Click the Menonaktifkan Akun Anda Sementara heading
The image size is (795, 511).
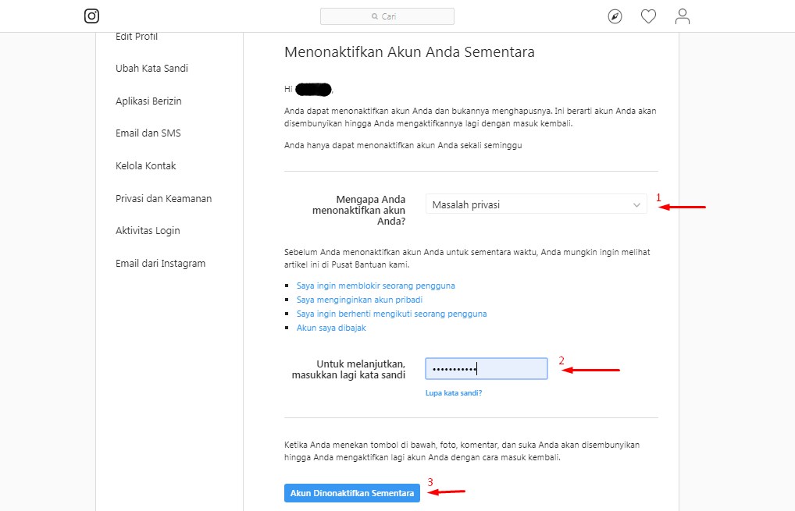coord(409,52)
